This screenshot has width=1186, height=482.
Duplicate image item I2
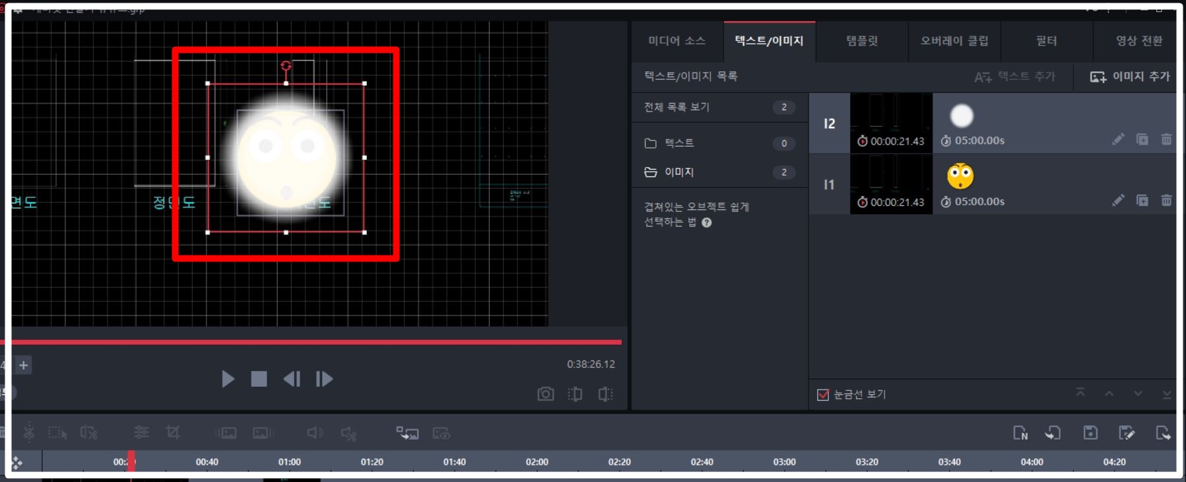[1142, 139]
